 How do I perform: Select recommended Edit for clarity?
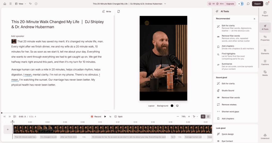coord(236,28)
